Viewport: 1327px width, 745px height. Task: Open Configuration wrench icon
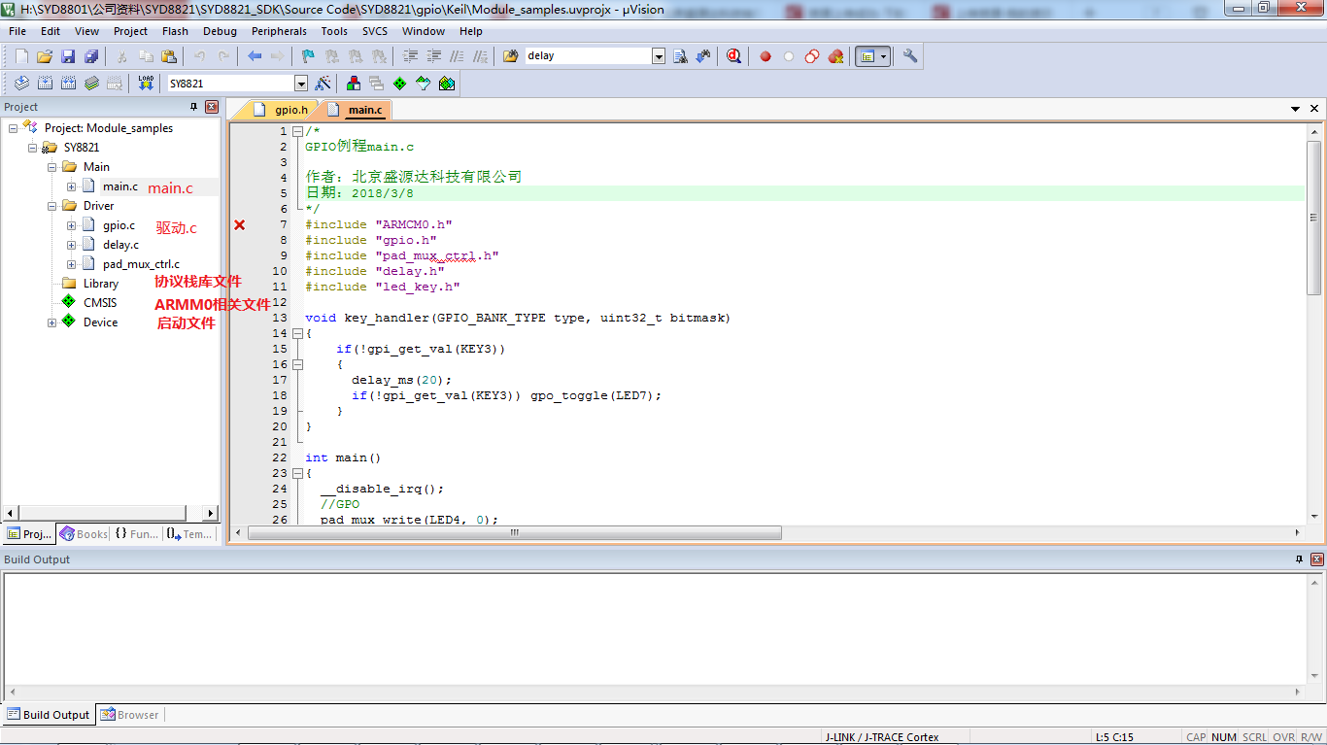pos(910,56)
